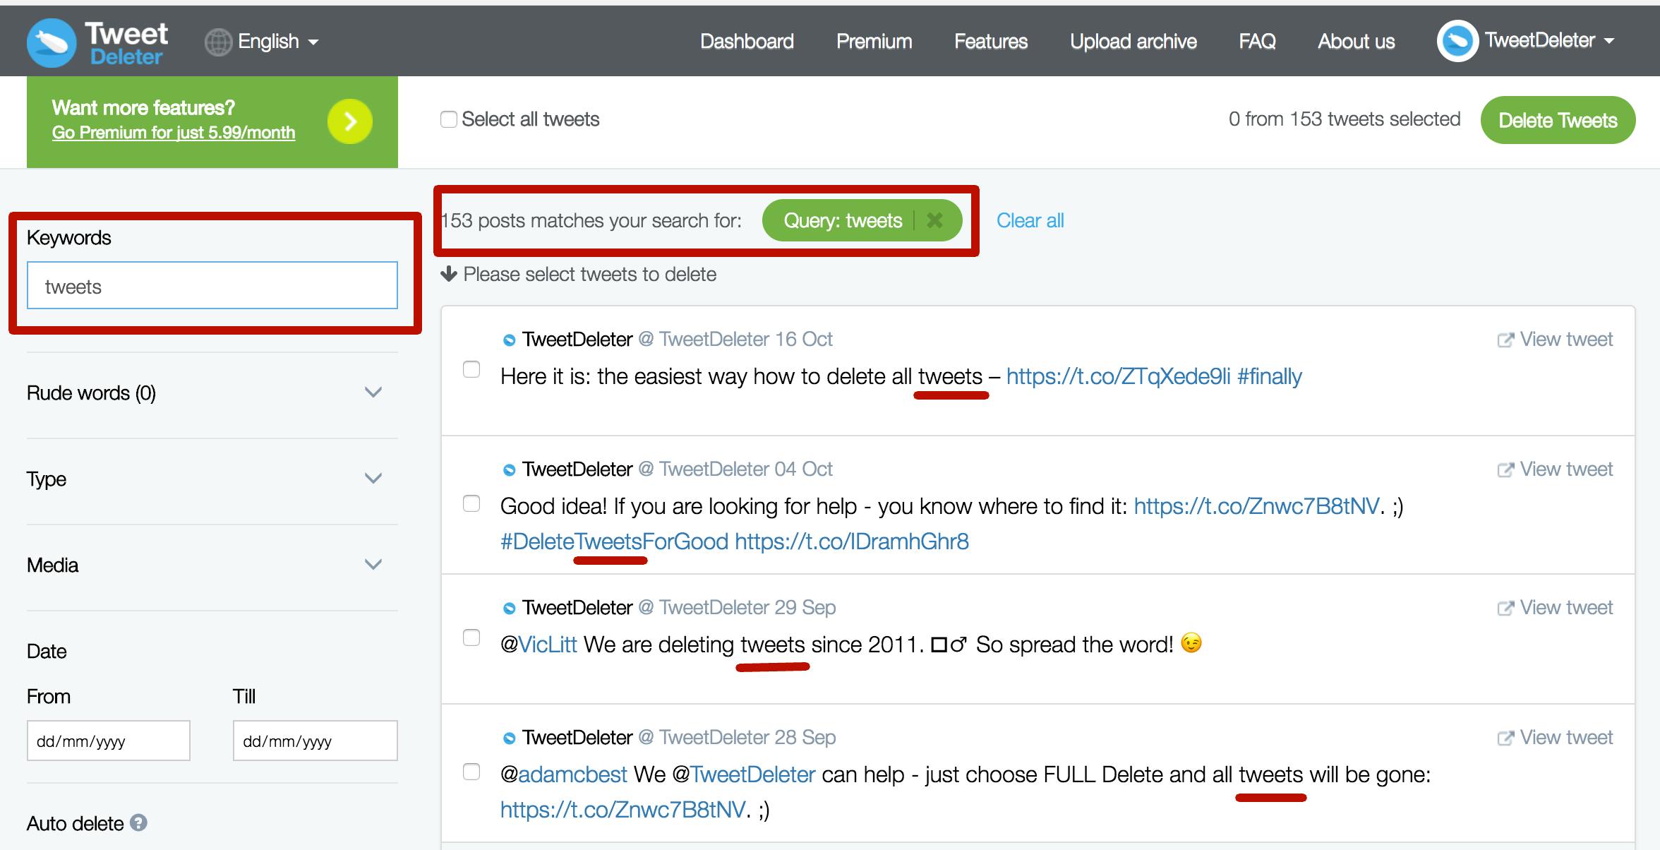Viewport: 1660px width, 850px height.
Task: Open t.co/Znwc7B8tNV link in 04 Oct tweet
Action: pos(1256,506)
